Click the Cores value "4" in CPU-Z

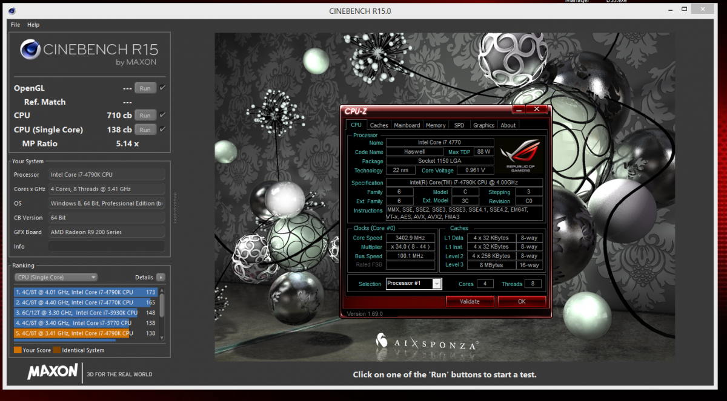click(x=485, y=284)
